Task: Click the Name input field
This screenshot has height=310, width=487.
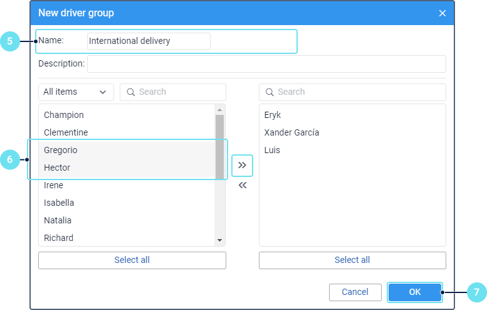Action: tap(149, 41)
